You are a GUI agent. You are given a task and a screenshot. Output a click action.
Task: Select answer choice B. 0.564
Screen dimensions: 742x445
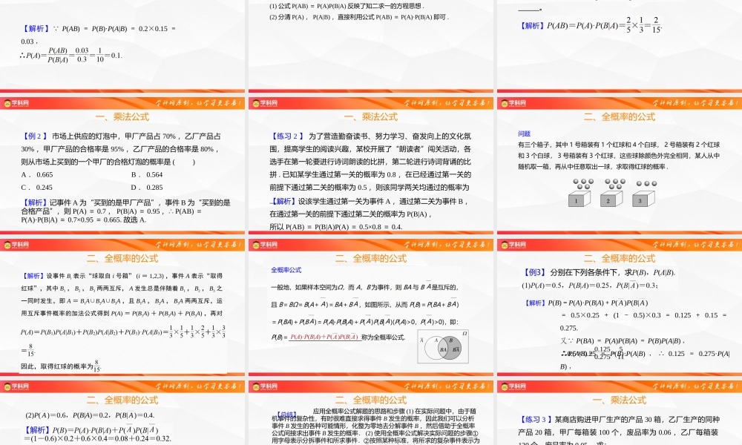coord(145,174)
